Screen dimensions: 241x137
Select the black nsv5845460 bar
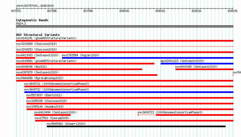tap(136, 126)
